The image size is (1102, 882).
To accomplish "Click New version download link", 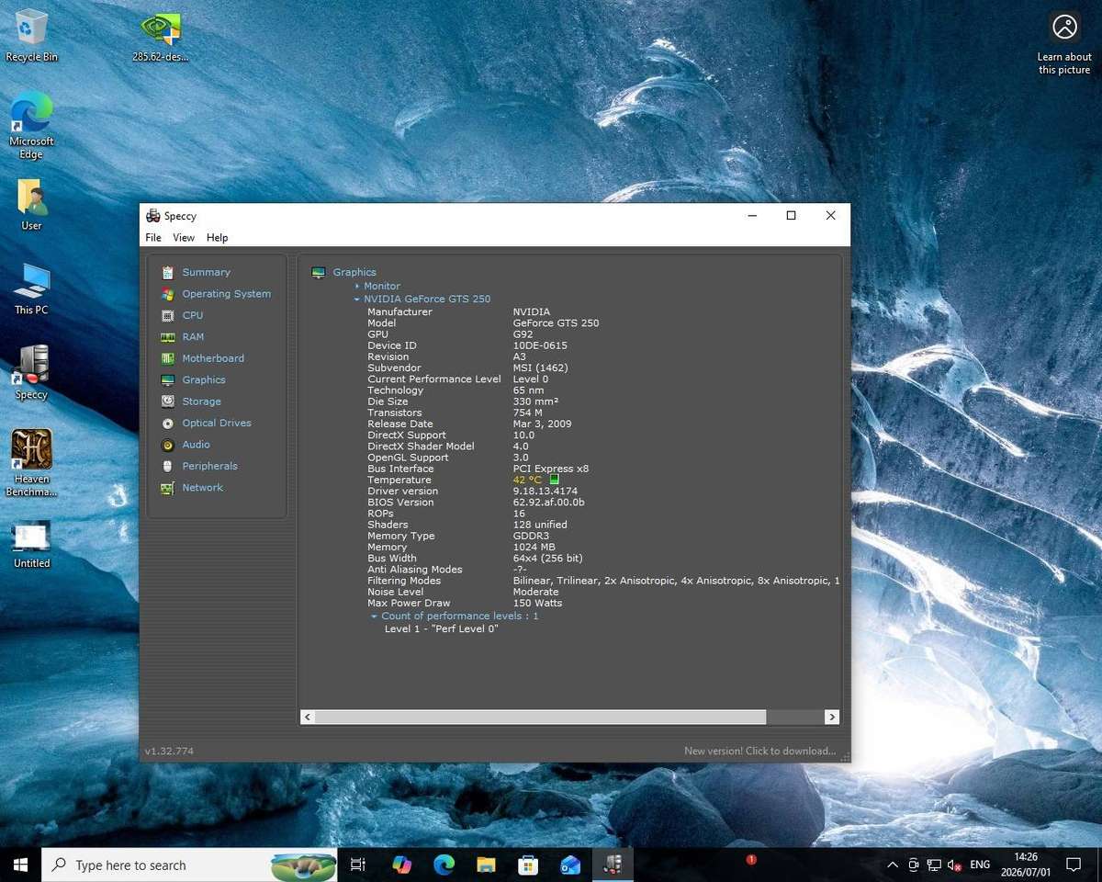I will [760, 751].
